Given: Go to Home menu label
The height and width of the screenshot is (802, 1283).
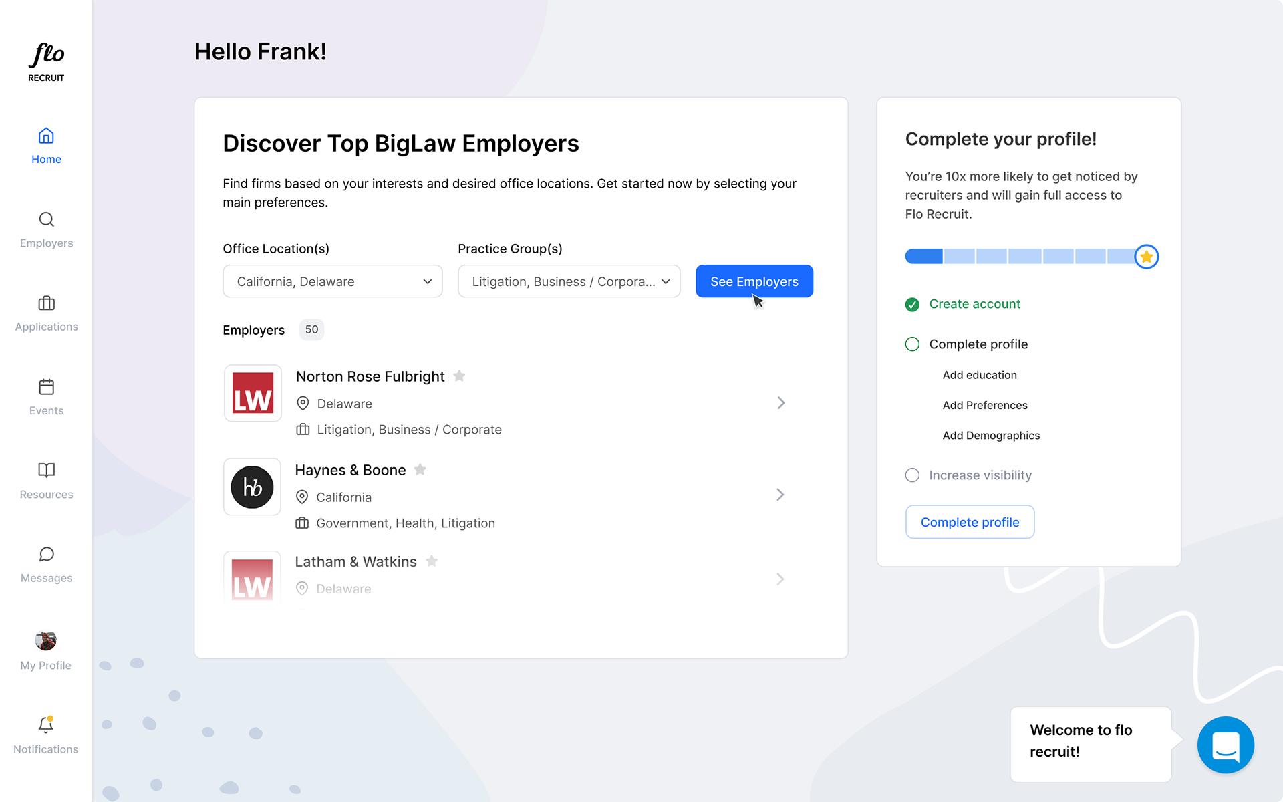Looking at the screenshot, I should [46, 159].
